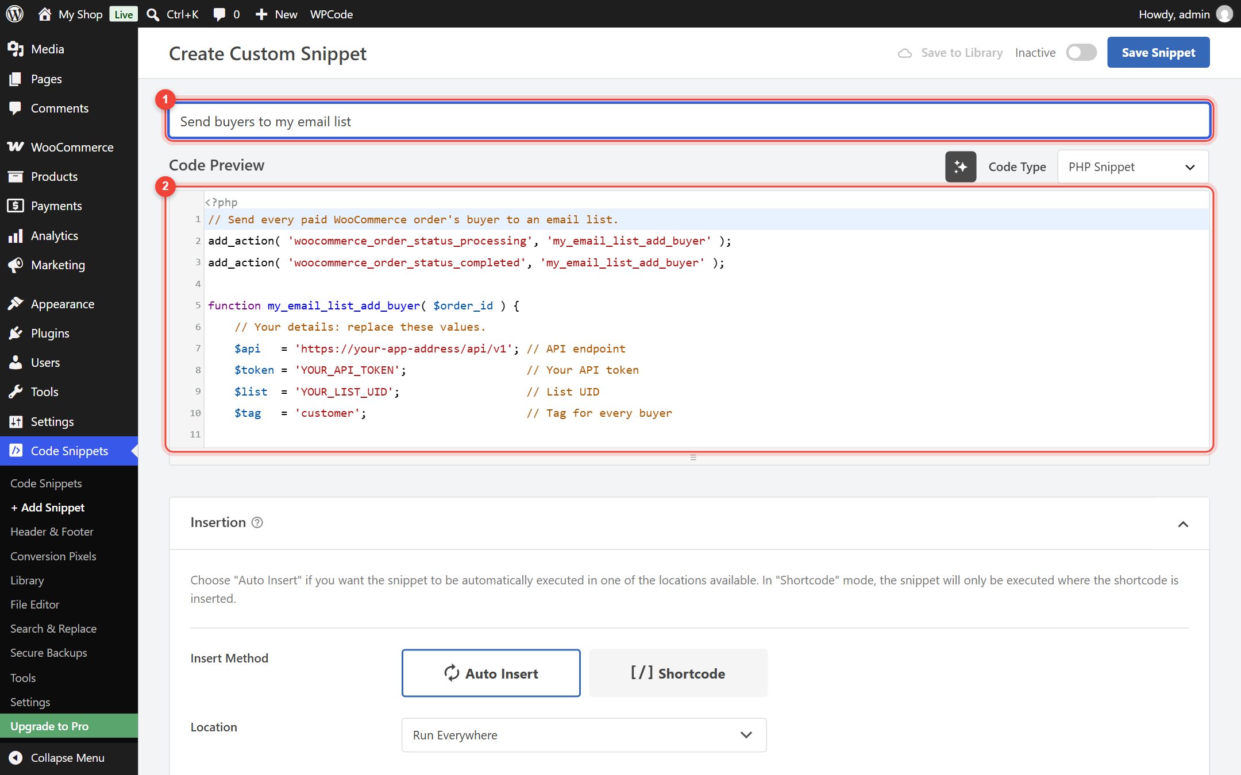This screenshot has height=775, width=1241.
Task: Click Save to Library
Action: [x=951, y=52]
